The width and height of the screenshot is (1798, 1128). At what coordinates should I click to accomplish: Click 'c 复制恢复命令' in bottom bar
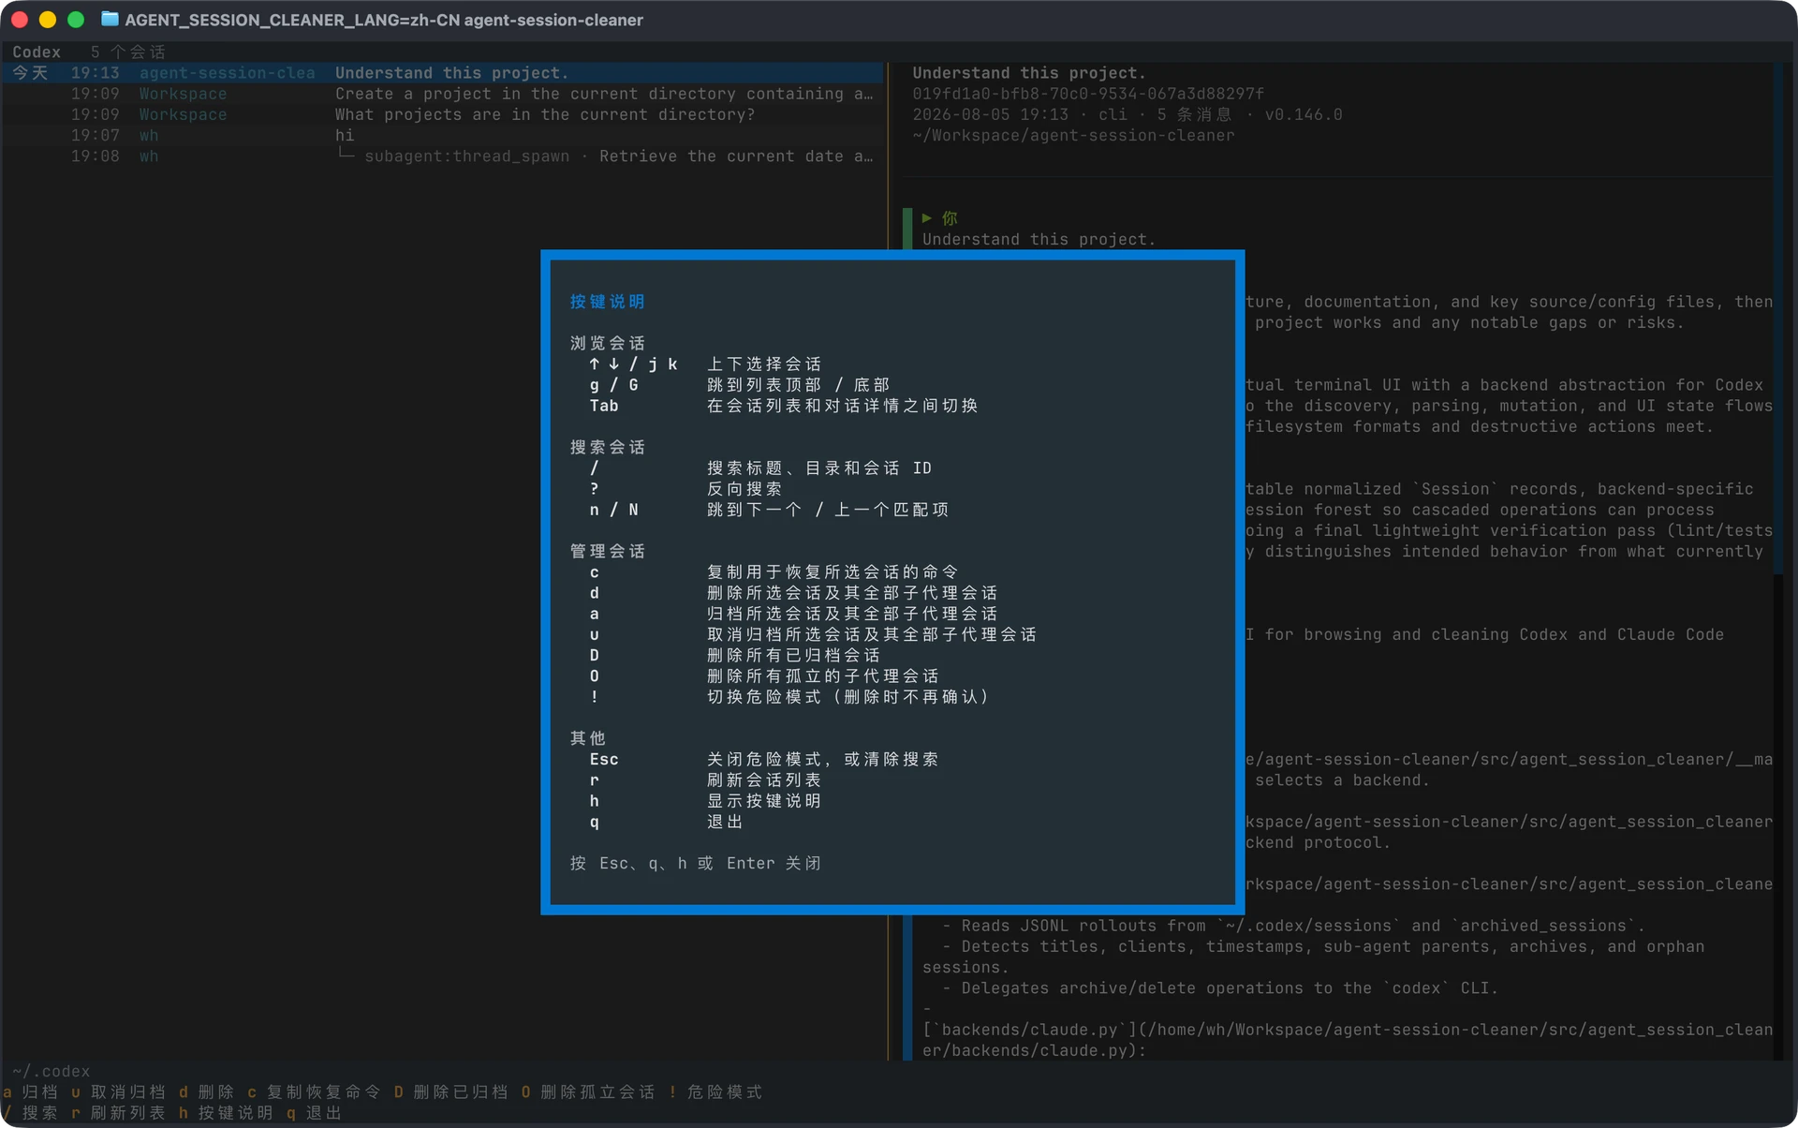point(314,1092)
